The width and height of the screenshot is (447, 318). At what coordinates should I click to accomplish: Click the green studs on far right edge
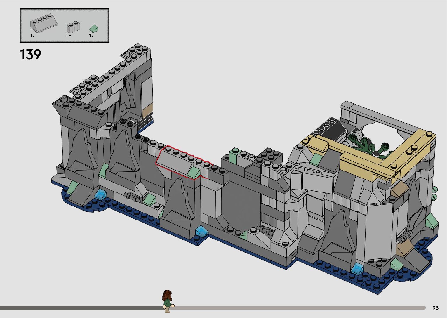435,193
